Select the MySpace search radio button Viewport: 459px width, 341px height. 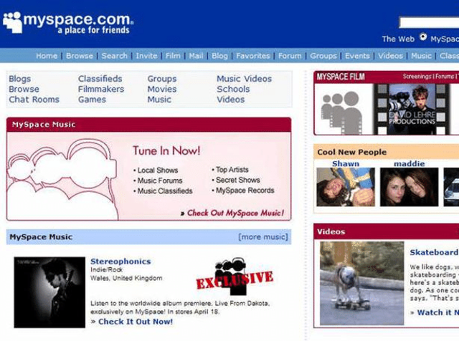coord(423,37)
